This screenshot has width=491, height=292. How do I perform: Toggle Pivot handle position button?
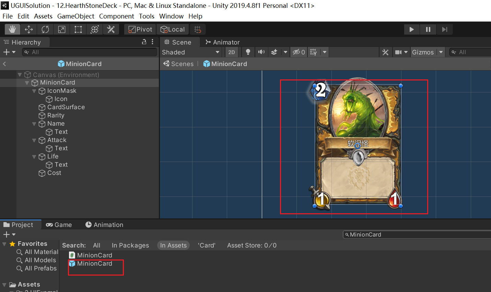[x=140, y=29]
